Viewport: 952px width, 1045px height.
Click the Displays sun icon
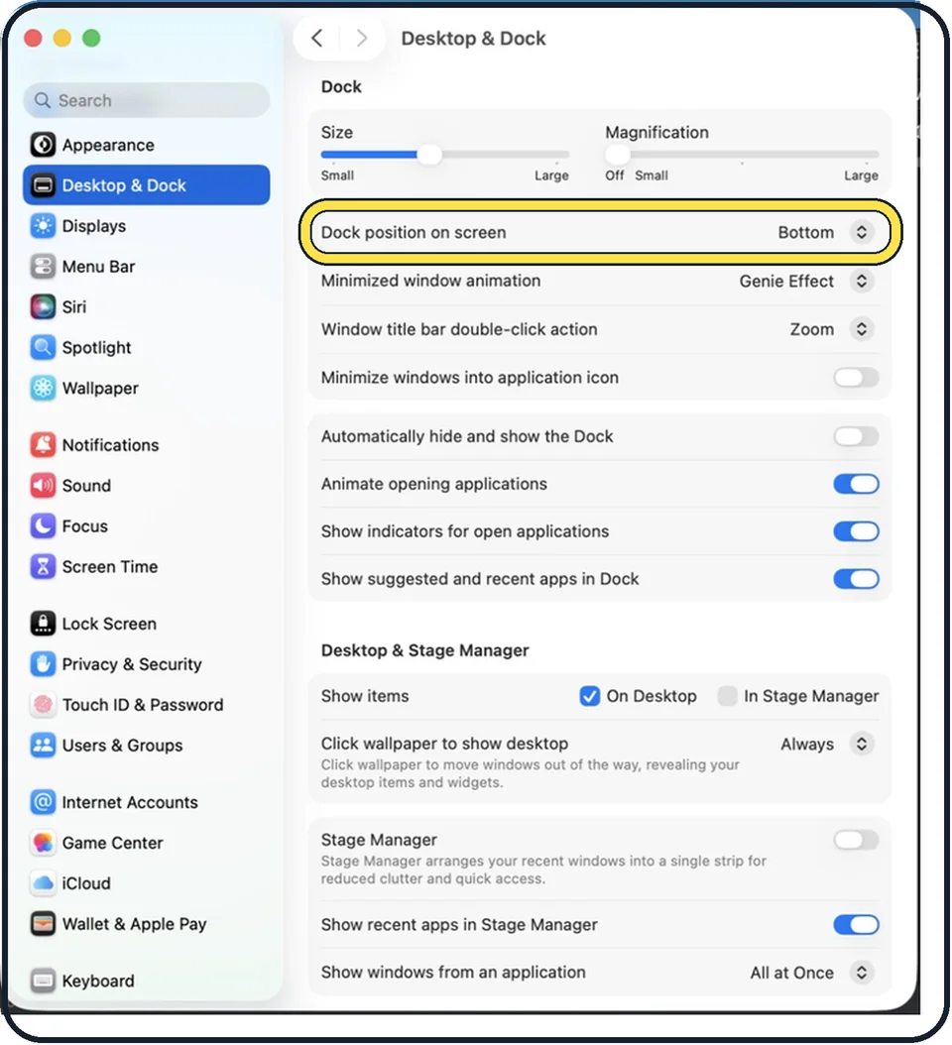[44, 226]
